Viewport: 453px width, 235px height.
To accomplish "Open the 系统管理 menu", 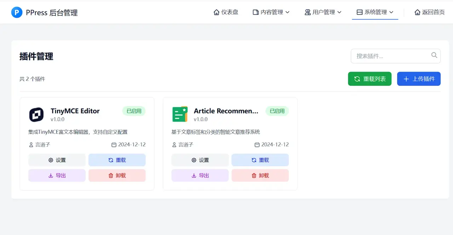I will click(375, 12).
